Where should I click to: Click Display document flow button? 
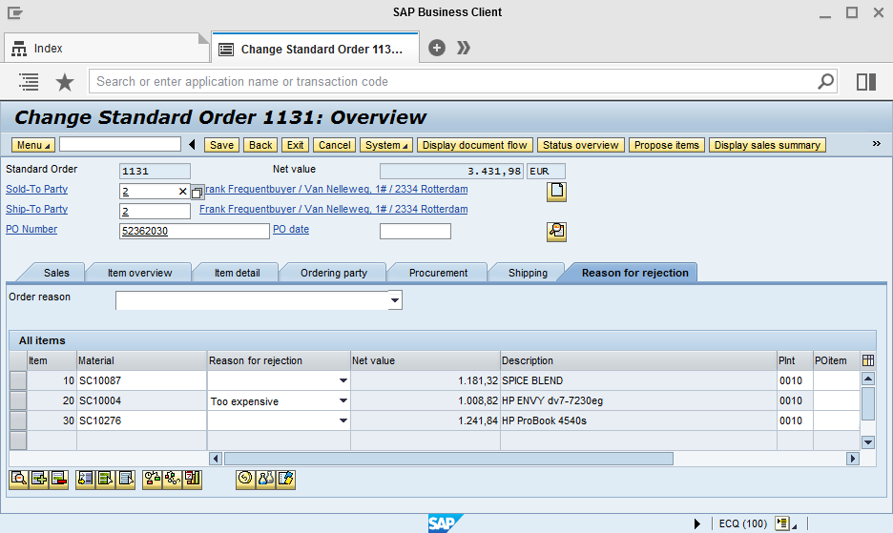click(x=474, y=145)
